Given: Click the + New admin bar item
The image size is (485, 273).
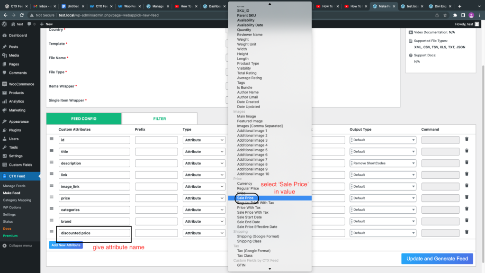Looking at the screenshot, I should click(x=46, y=24).
